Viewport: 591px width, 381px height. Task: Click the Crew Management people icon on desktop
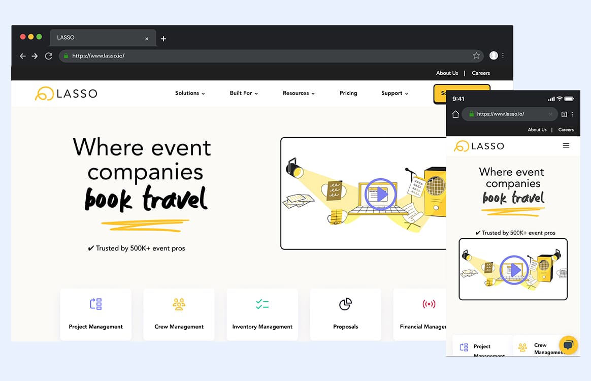[179, 304]
